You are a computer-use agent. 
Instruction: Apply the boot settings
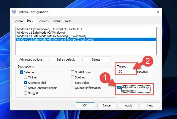pos(129,105)
